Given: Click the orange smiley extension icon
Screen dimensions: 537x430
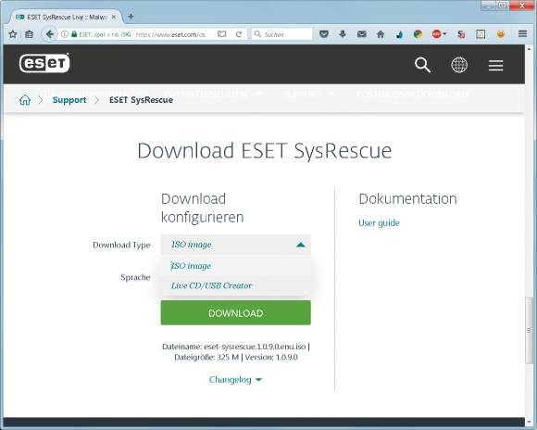Looking at the screenshot, I should tap(501, 34).
